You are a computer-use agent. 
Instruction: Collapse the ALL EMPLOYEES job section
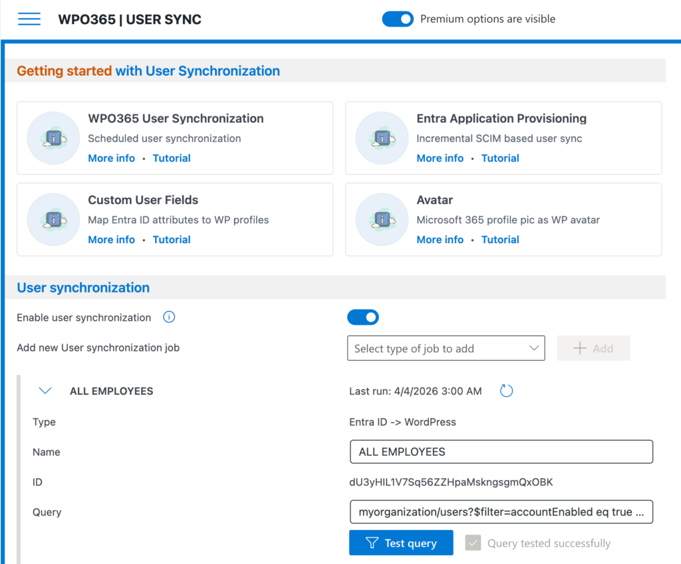tap(45, 391)
